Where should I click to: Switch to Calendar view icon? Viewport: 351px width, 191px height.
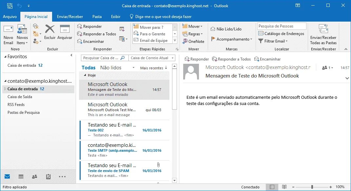coord(21,177)
